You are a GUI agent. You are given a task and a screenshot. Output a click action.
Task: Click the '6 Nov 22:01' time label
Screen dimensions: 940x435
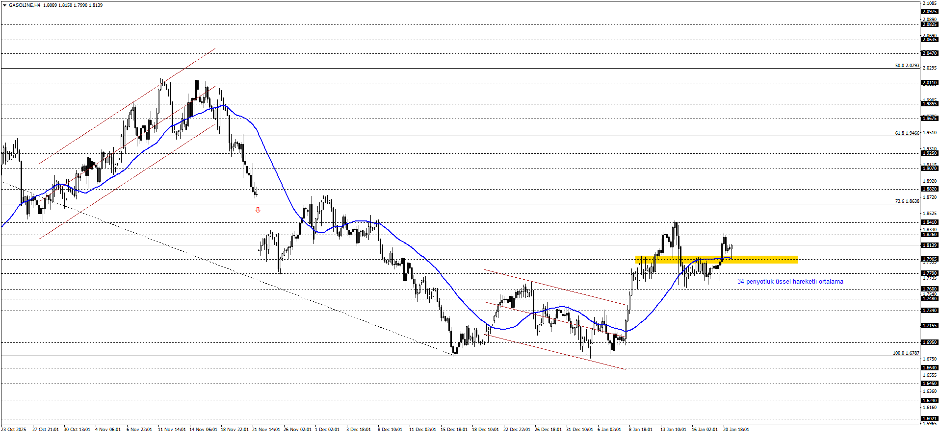point(139,430)
